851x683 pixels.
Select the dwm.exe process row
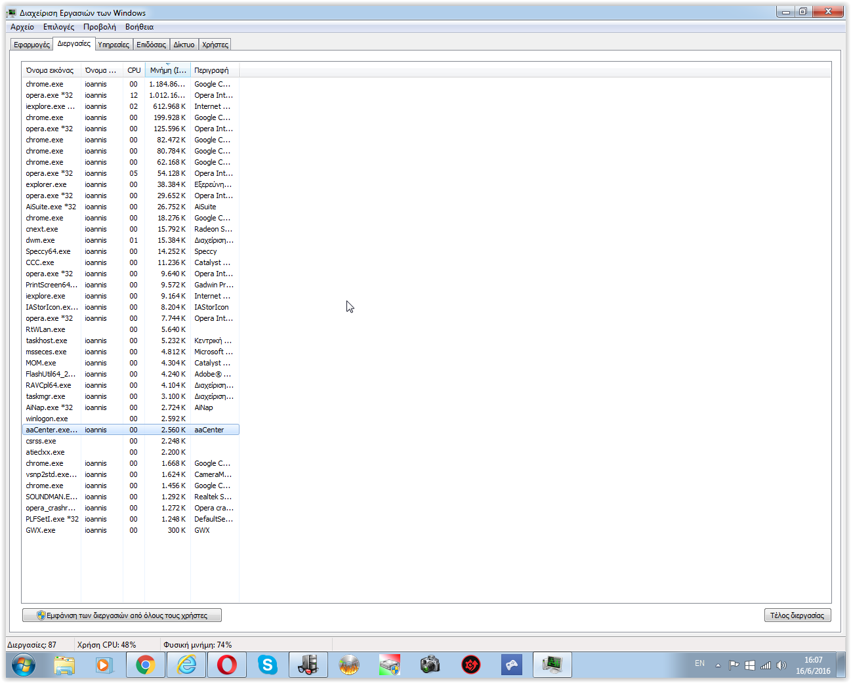tap(131, 240)
